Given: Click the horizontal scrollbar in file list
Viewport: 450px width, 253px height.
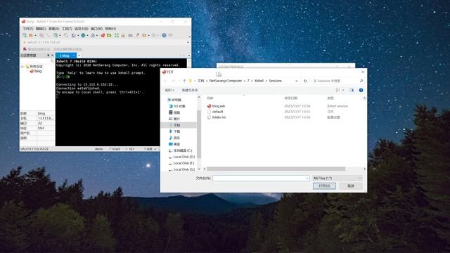Looking at the screenshot, I should pyautogui.click(x=276, y=169).
